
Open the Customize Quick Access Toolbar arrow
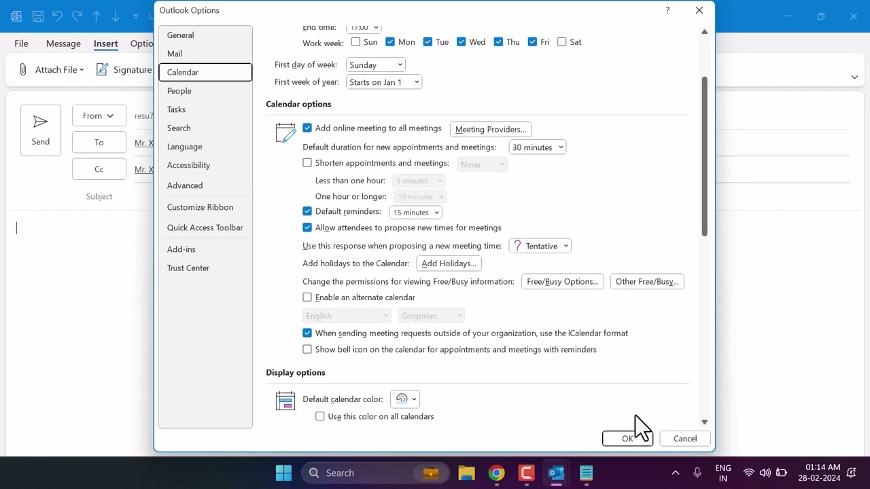(x=136, y=16)
